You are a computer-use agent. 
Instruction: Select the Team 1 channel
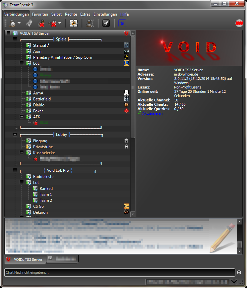(x=46, y=195)
